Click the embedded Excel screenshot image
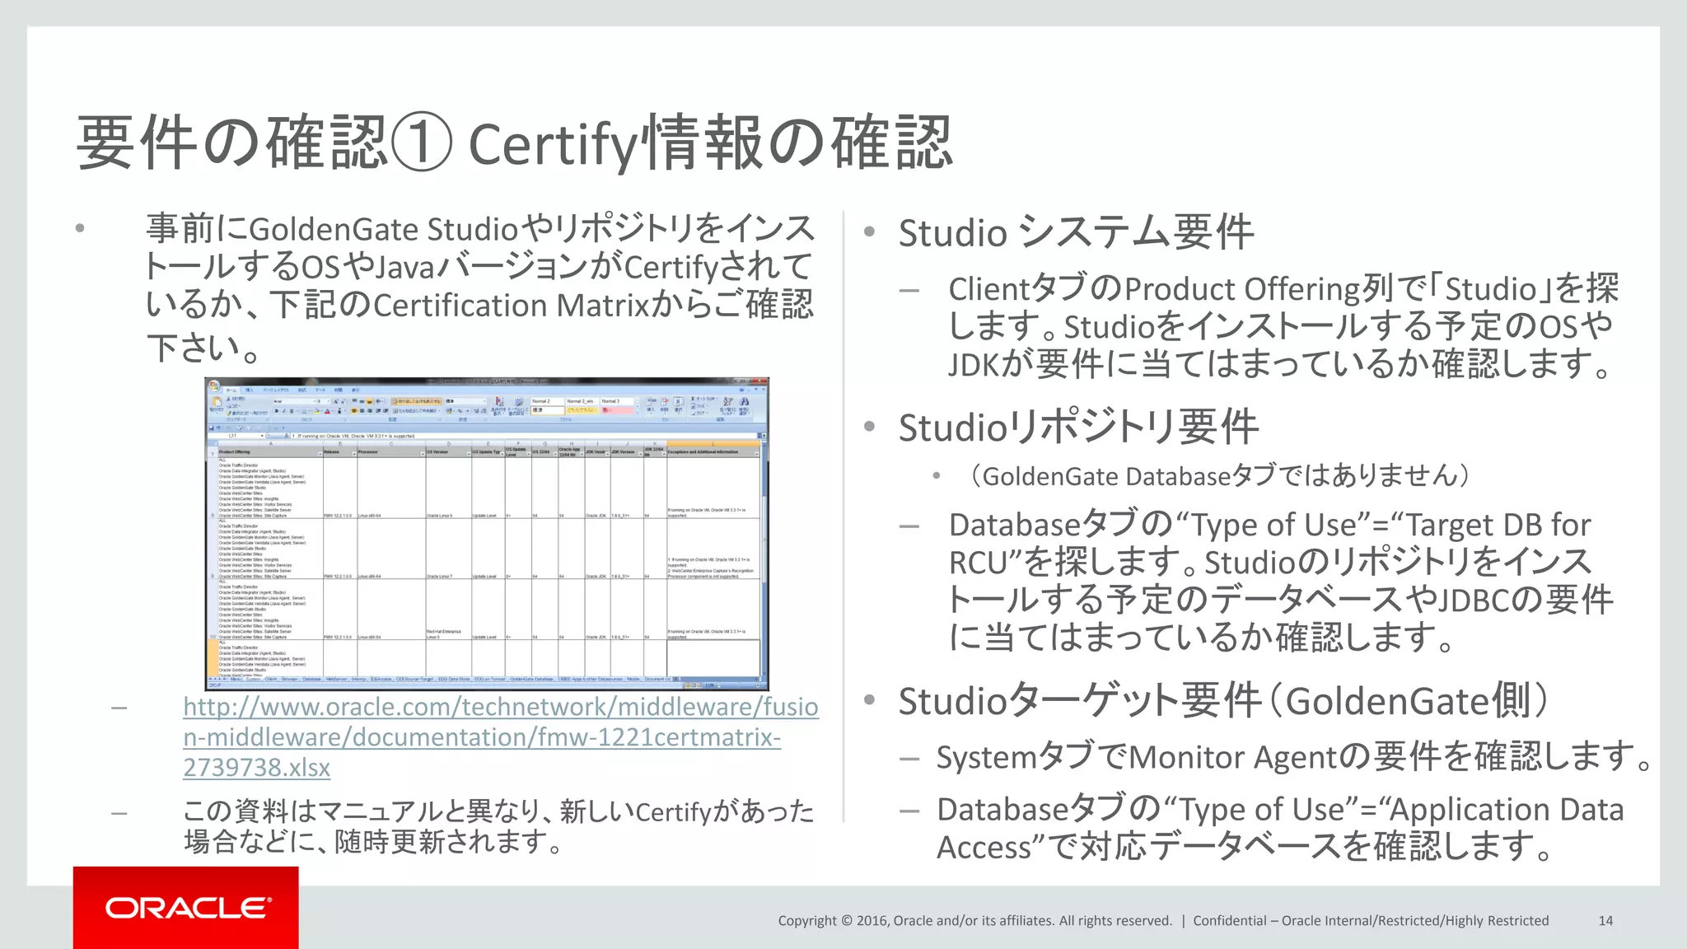 pyautogui.click(x=487, y=534)
